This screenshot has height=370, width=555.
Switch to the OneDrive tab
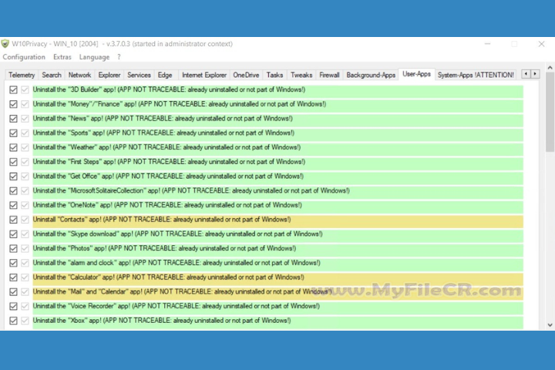click(246, 75)
